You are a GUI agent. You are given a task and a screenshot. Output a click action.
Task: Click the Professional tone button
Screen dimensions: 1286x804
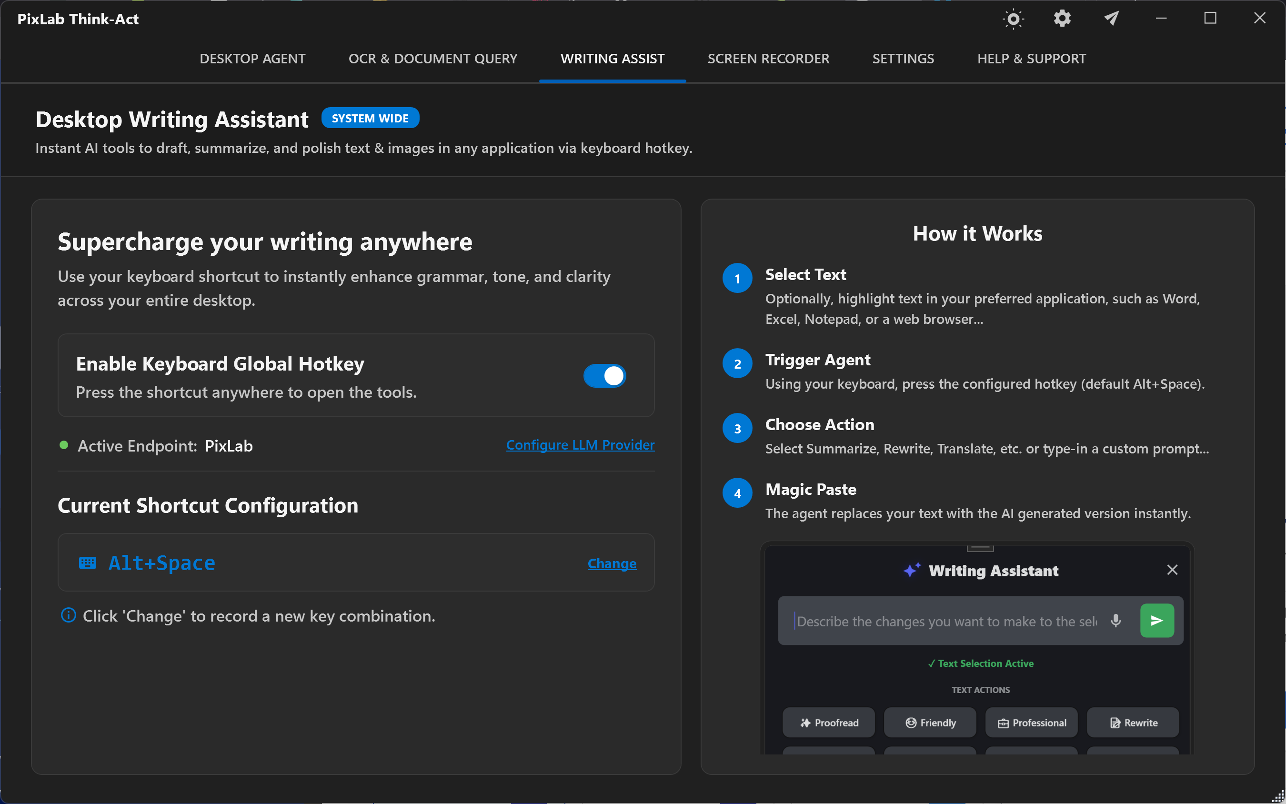(x=1031, y=723)
